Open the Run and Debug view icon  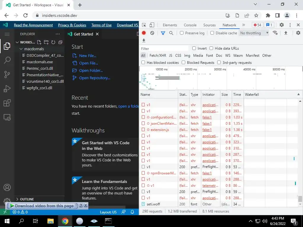7,89
